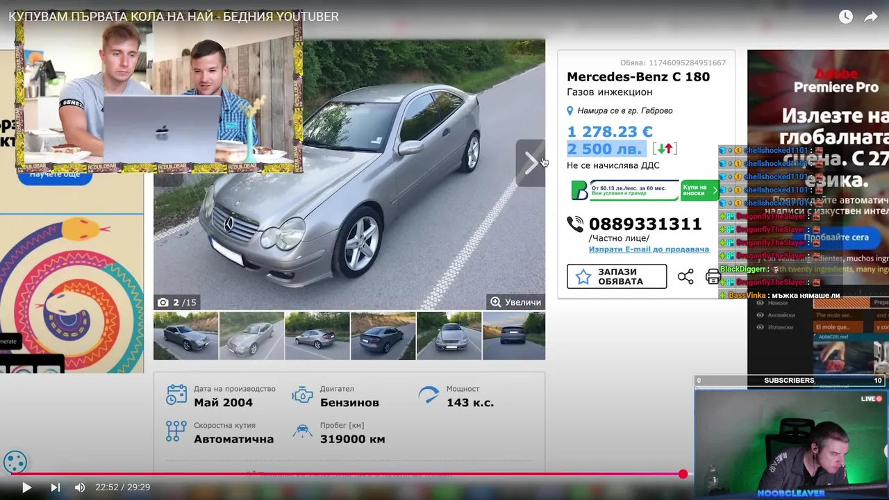Click the Купи на вноски button
Viewport: 889px width, 500px height.
click(698, 190)
